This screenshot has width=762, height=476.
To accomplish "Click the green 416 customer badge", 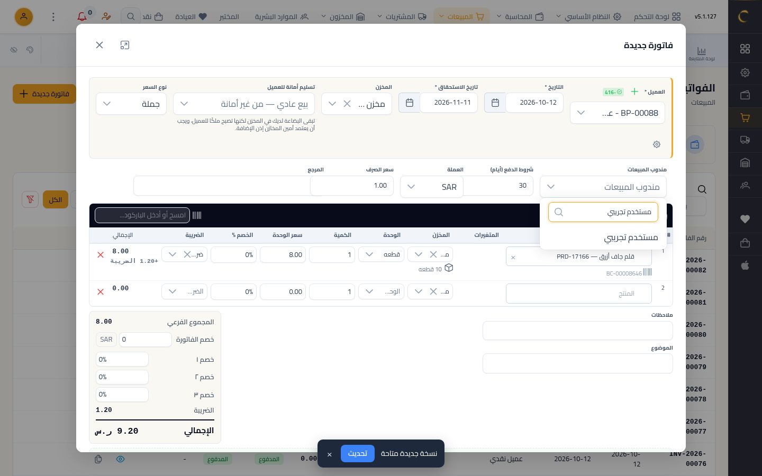I will [x=613, y=92].
